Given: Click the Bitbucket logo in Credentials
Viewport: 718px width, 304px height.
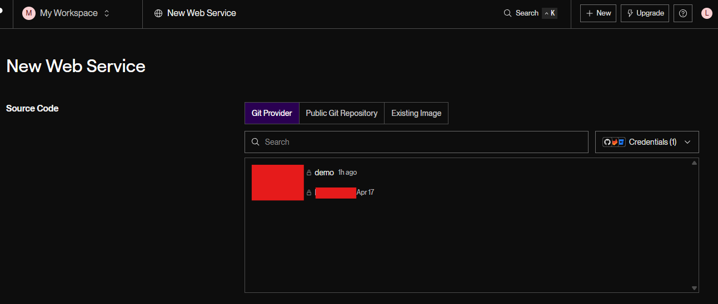Looking at the screenshot, I should point(621,142).
